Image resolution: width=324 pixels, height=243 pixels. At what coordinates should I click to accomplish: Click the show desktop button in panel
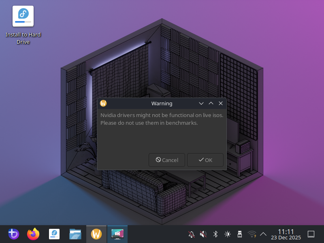pyautogui.click(x=311, y=234)
